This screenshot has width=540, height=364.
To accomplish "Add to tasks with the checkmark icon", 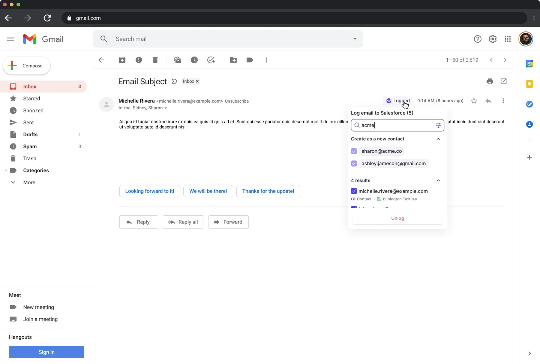I will point(211,60).
